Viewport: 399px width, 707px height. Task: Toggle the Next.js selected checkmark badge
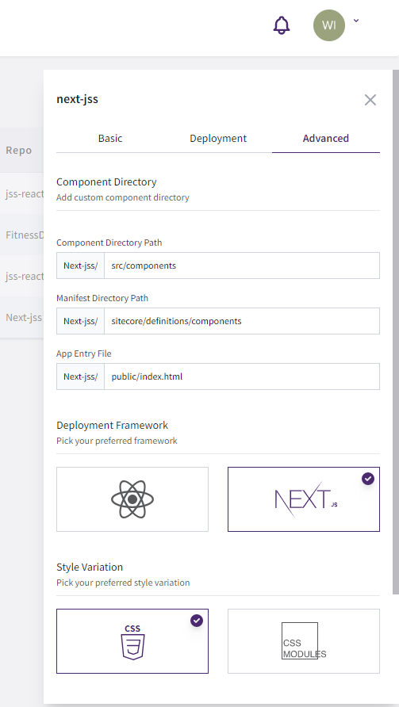coord(368,479)
